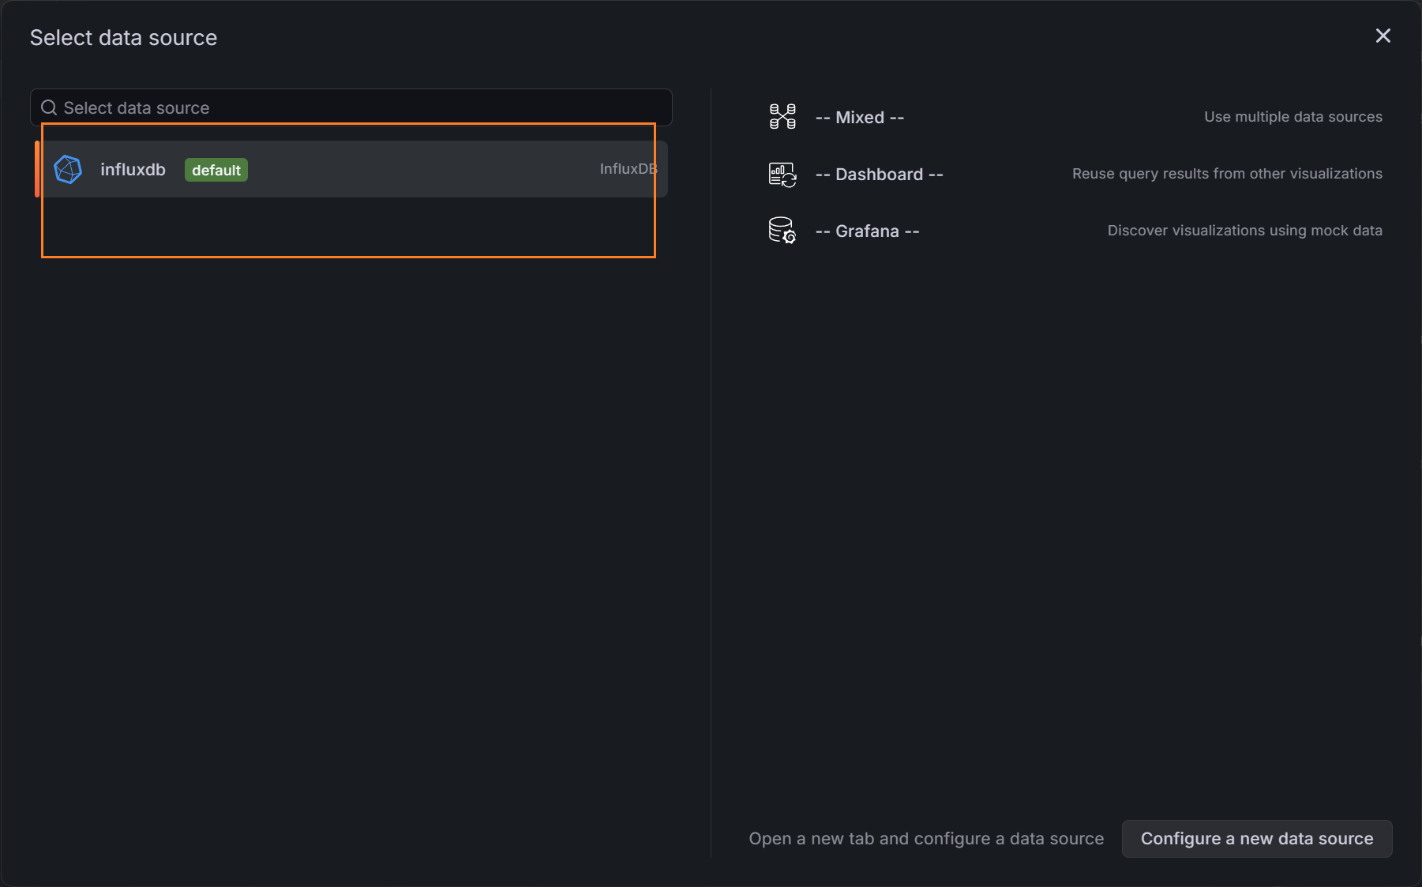Viewport: 1422px width, 887px height.
Task: Choose the -- Grafana -- option
Action: [x=1074, y=231]
